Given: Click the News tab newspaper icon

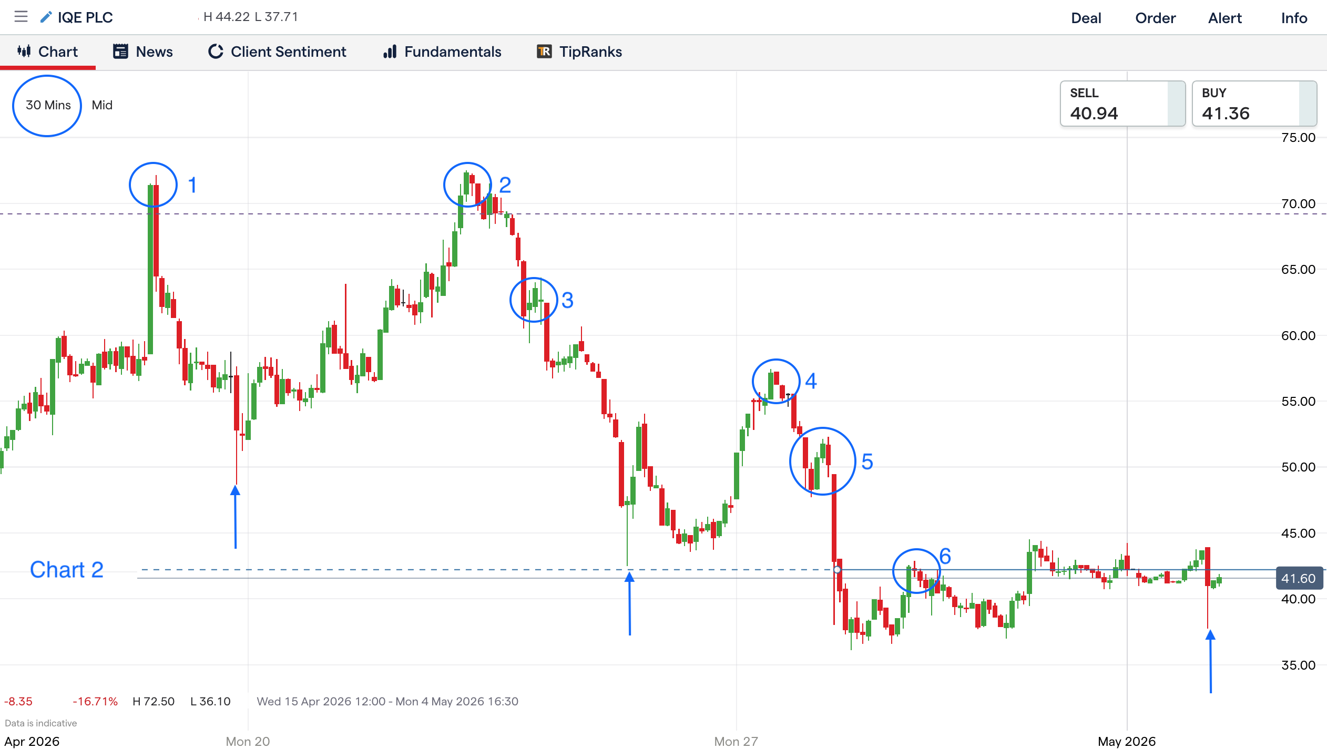Looking at the screenshot, I should point(121,51).
